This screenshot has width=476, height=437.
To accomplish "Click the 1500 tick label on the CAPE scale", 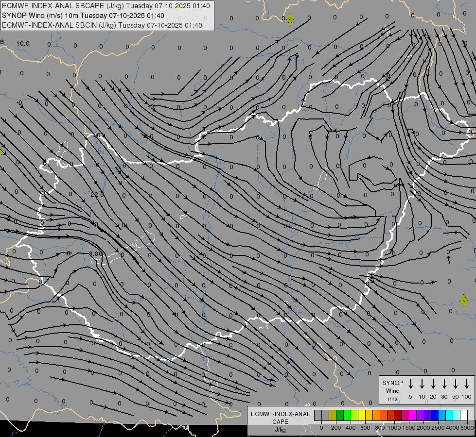I will point(409,428).
